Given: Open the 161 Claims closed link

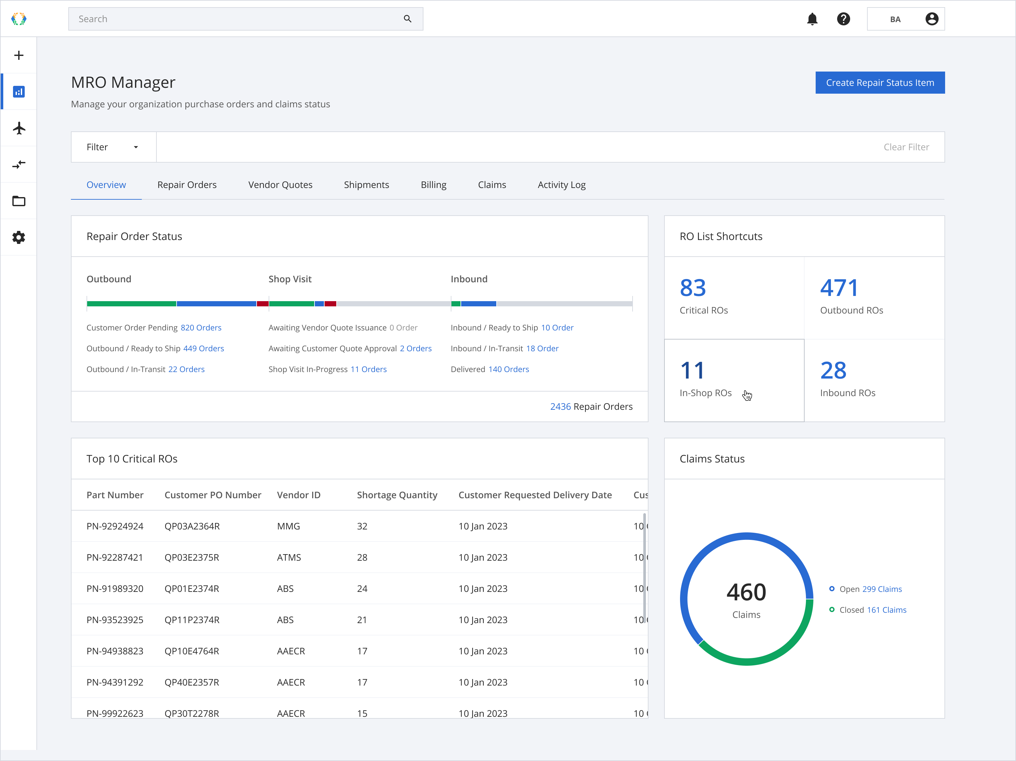Looking at the screenshot, I should click(887, 610).
